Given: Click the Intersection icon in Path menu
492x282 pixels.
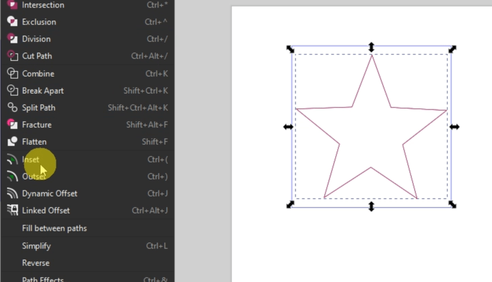Looking at the screenshot, I should [12, 5].
